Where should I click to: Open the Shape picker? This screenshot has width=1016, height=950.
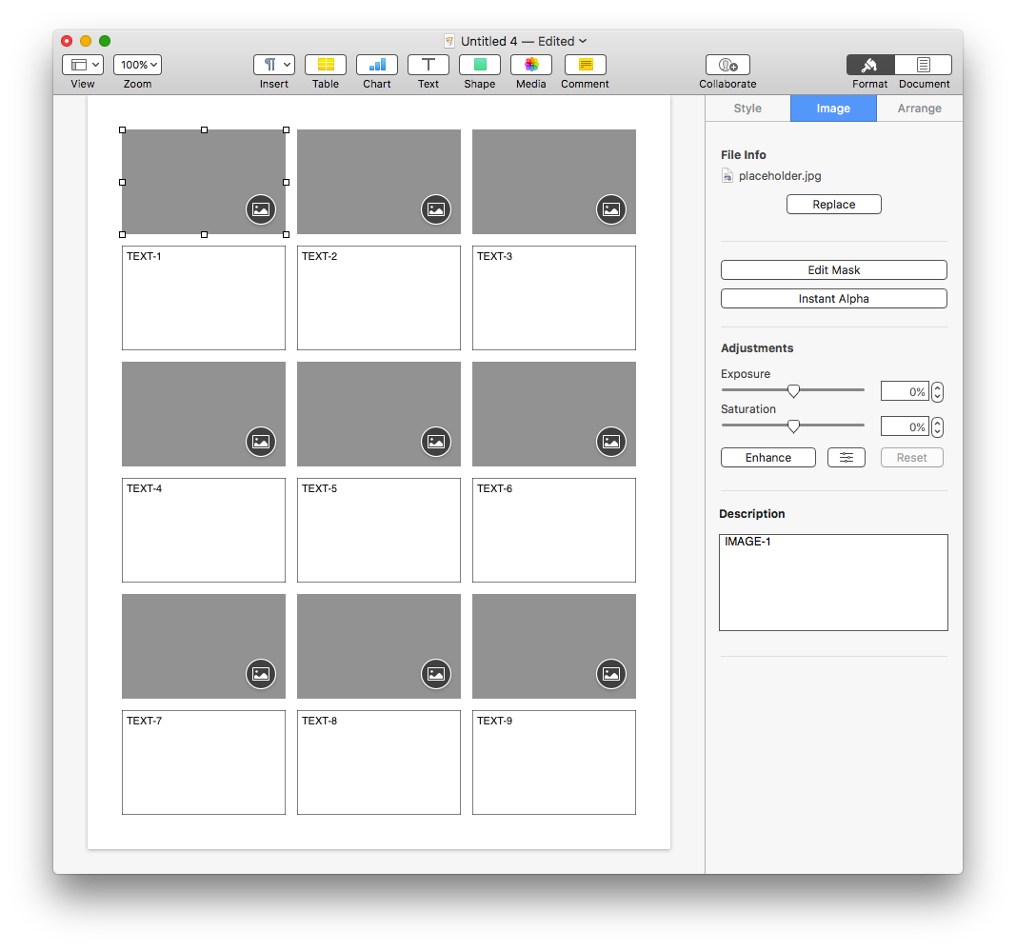[480, 65]
